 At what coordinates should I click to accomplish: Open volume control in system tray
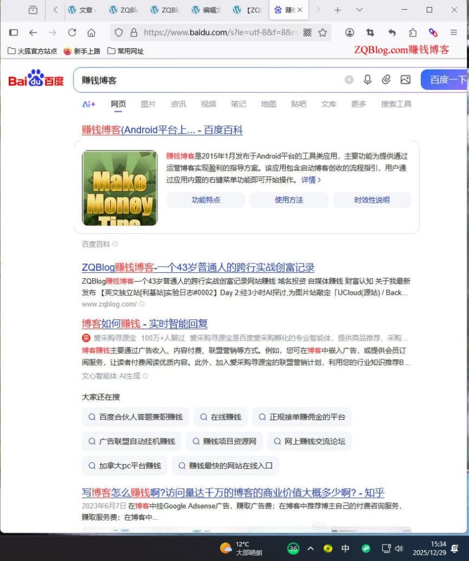point(399,548)
